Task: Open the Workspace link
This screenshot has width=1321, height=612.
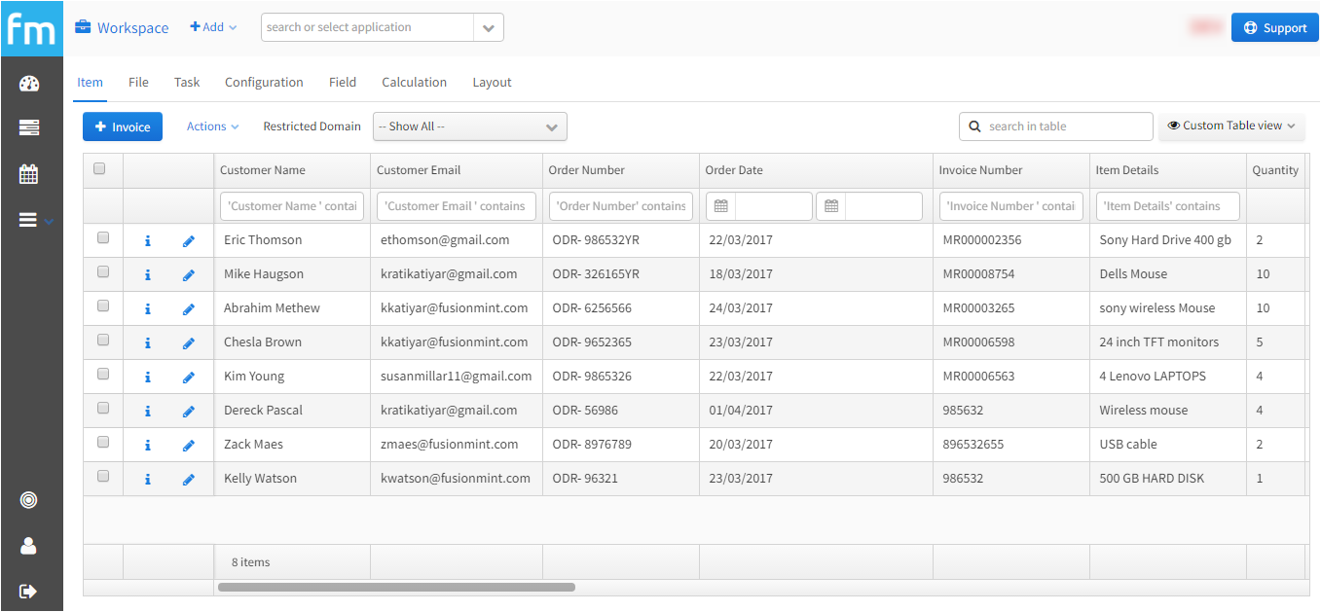Action: pos(133,28)
